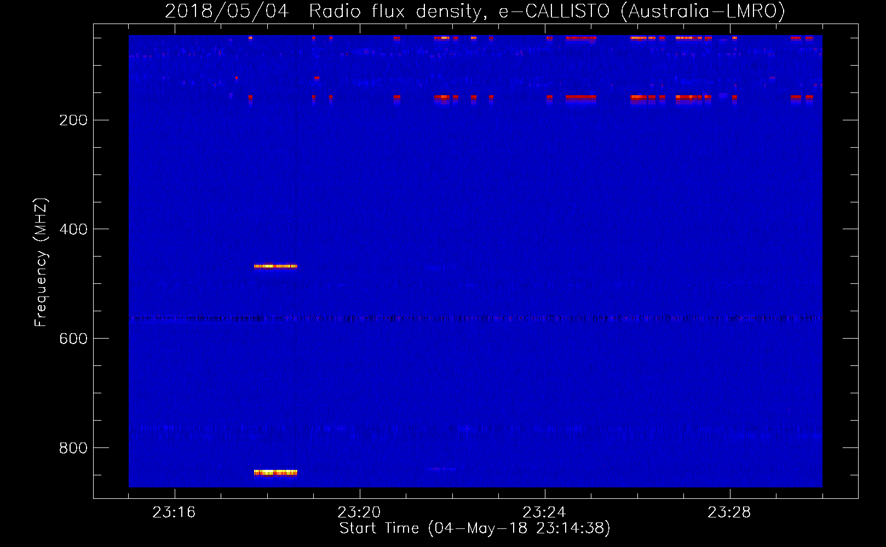Click the 23:24 time tick label
Image resolution: width=886 pixels, height=547 pixels.
(544, 513)
